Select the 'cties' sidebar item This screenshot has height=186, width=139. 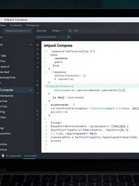click(3, 117)
